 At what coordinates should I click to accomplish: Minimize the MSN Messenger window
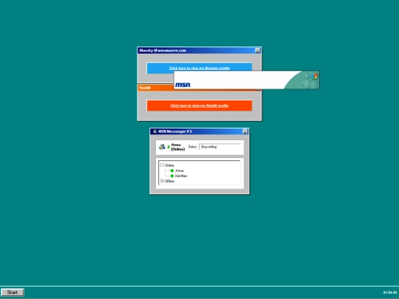click(x=245, y=131)
